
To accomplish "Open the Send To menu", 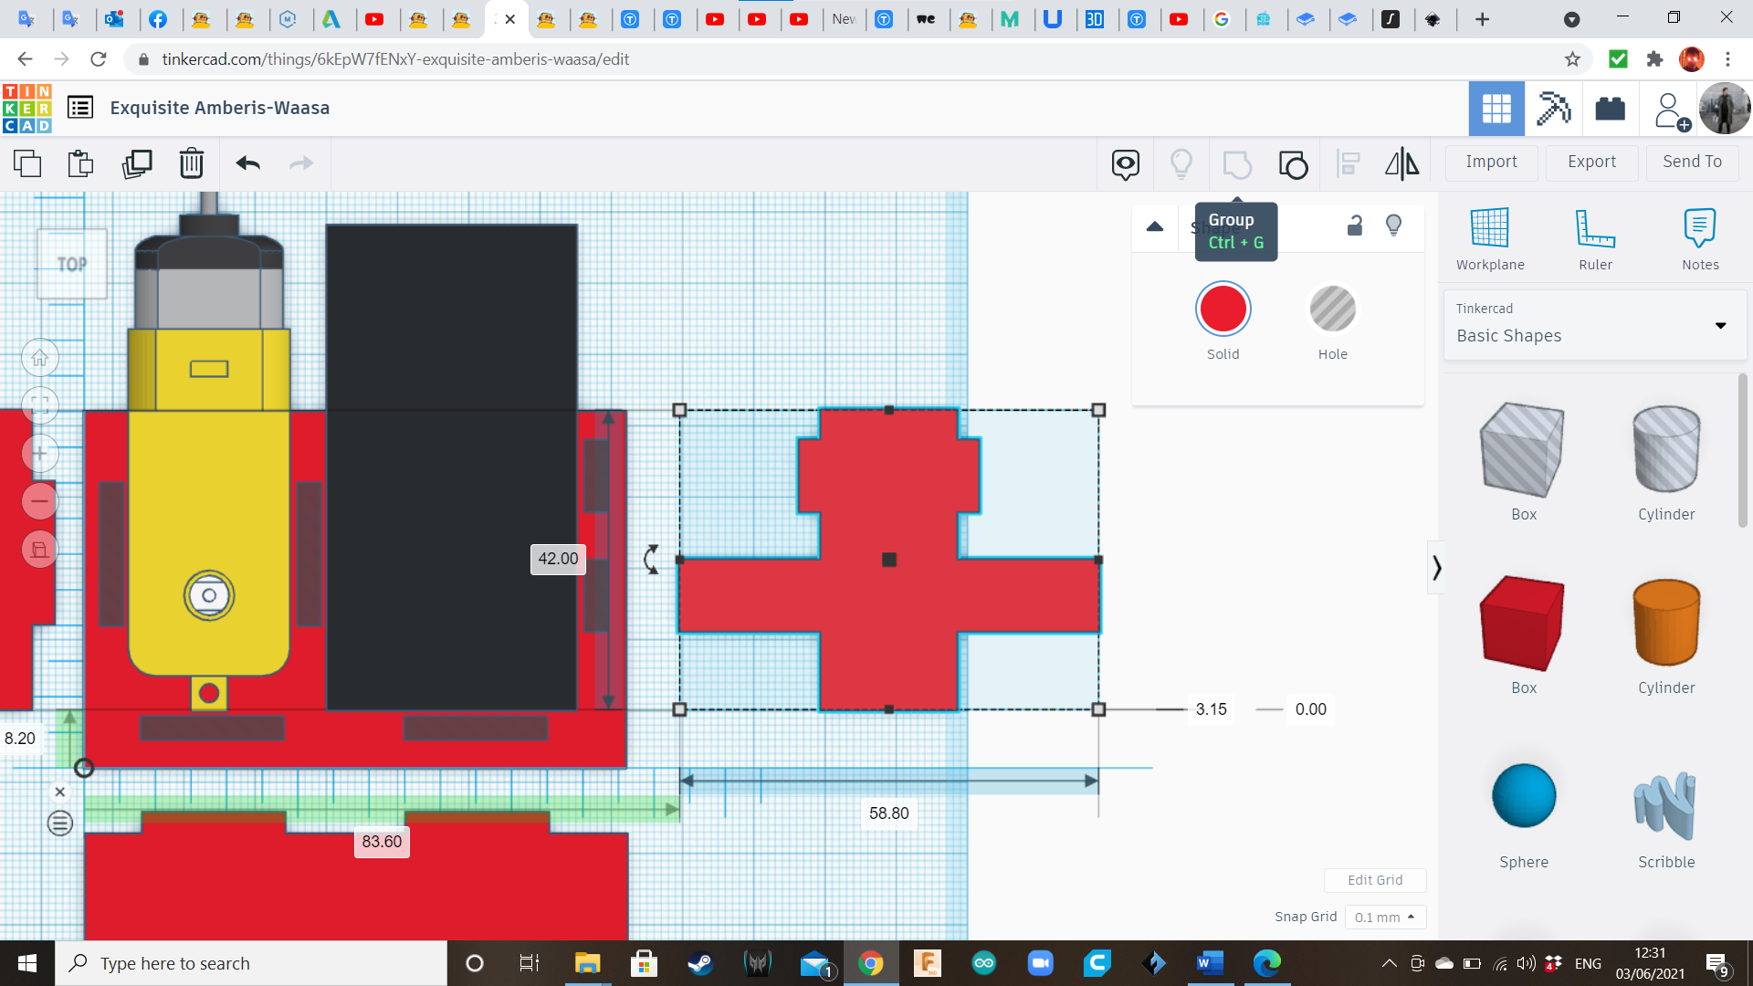I will point(1692,162).
